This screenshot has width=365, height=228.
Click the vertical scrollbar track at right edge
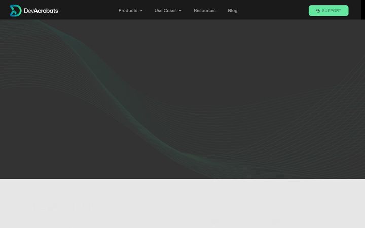click(x=363, y=10)
